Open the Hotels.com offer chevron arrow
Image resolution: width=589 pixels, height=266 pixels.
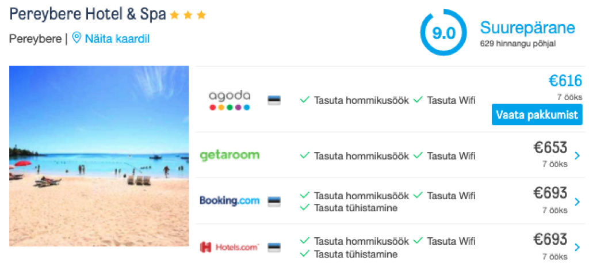point(577,248)
